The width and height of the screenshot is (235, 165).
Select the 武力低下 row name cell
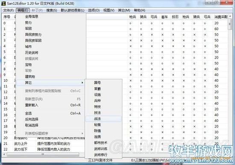pos(21,150)
